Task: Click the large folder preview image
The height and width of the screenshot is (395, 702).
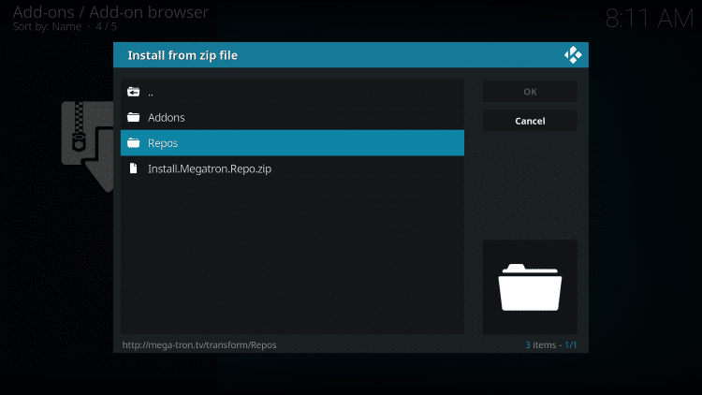Action: 530,287
